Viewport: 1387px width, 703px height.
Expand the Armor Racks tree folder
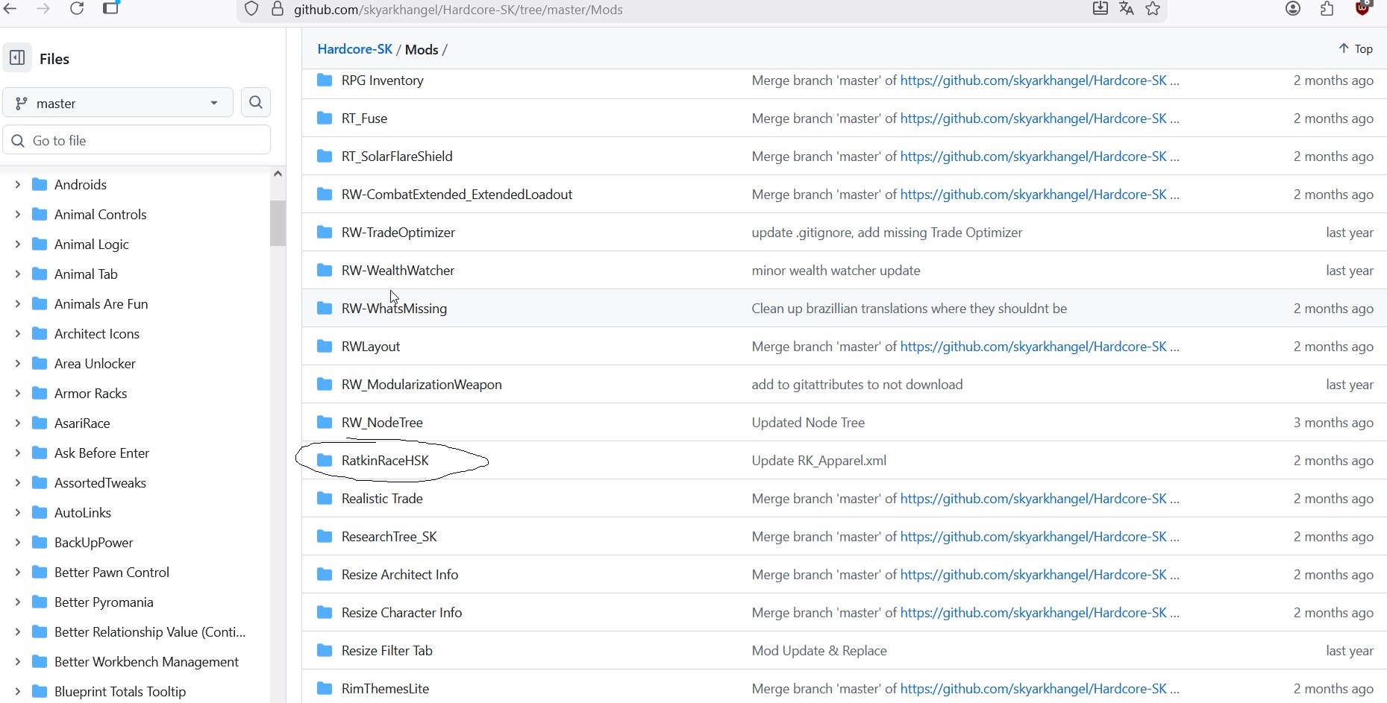pos(17,393)
